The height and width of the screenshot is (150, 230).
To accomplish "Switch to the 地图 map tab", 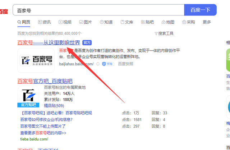I will (168, 22).
